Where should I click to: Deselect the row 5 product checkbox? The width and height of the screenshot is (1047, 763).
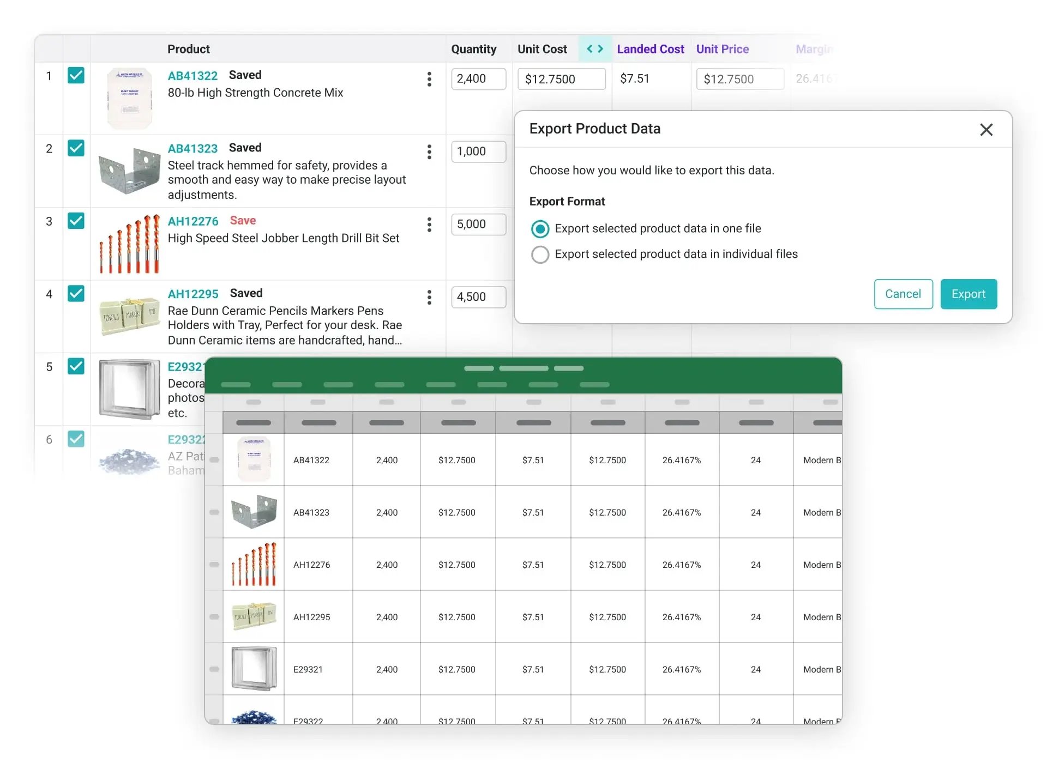pos(76,366)
